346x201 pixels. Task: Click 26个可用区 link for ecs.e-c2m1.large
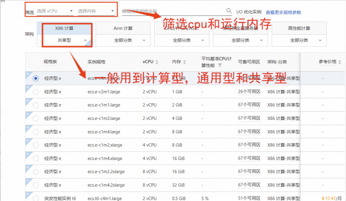click(x=249, y=92)
